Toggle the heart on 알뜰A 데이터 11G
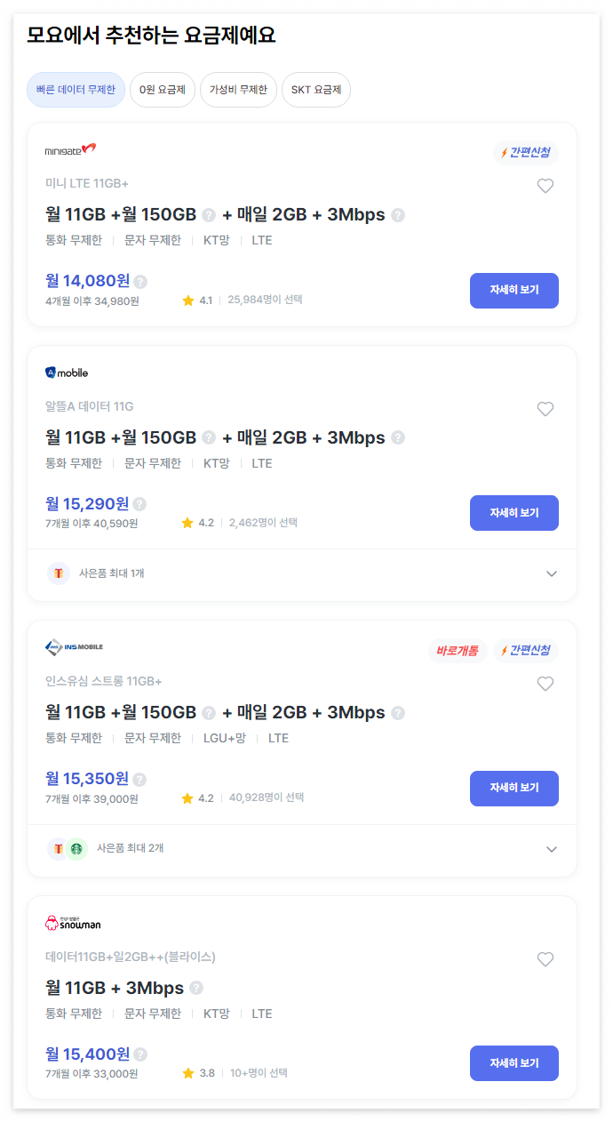 pyautogui.click(x=545, y=409)
